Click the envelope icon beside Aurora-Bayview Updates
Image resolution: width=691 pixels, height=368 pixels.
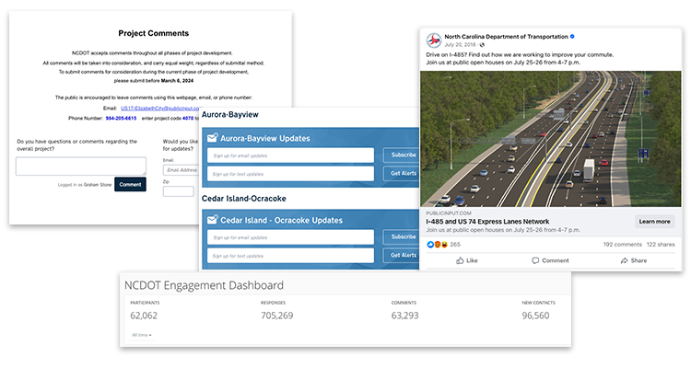tap(214, 138)
